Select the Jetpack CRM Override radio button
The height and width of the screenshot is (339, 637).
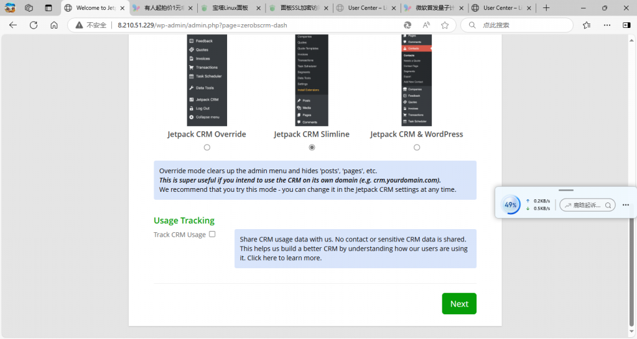[x=207, y=148]
